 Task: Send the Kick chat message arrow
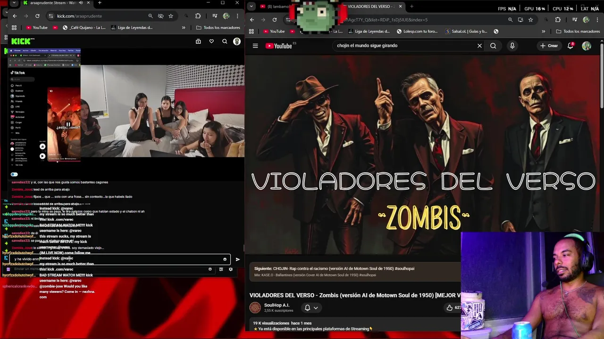(x=237, y=259)
